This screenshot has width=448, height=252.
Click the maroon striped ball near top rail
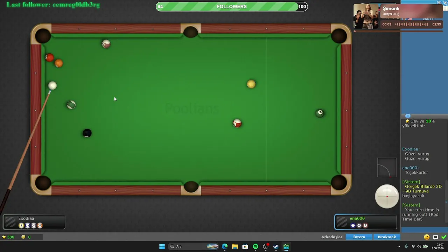pos(106,44)
